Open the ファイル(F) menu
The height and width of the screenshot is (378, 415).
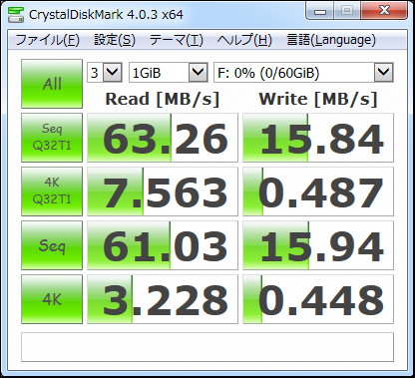[x=47, y=40]
